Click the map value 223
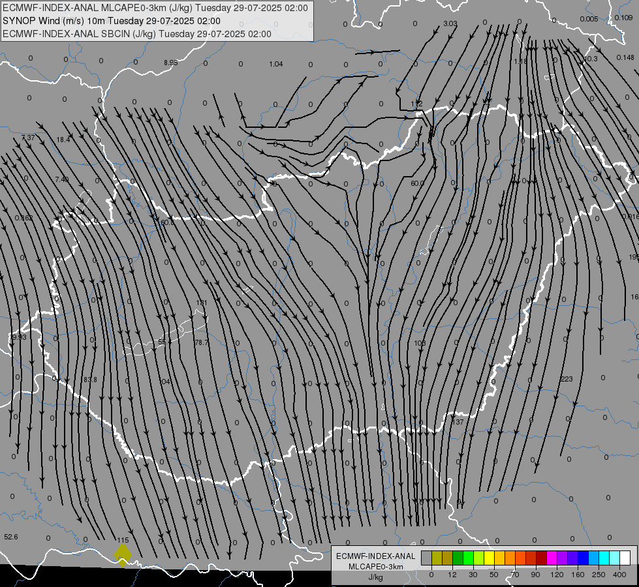 click(567, 379)
